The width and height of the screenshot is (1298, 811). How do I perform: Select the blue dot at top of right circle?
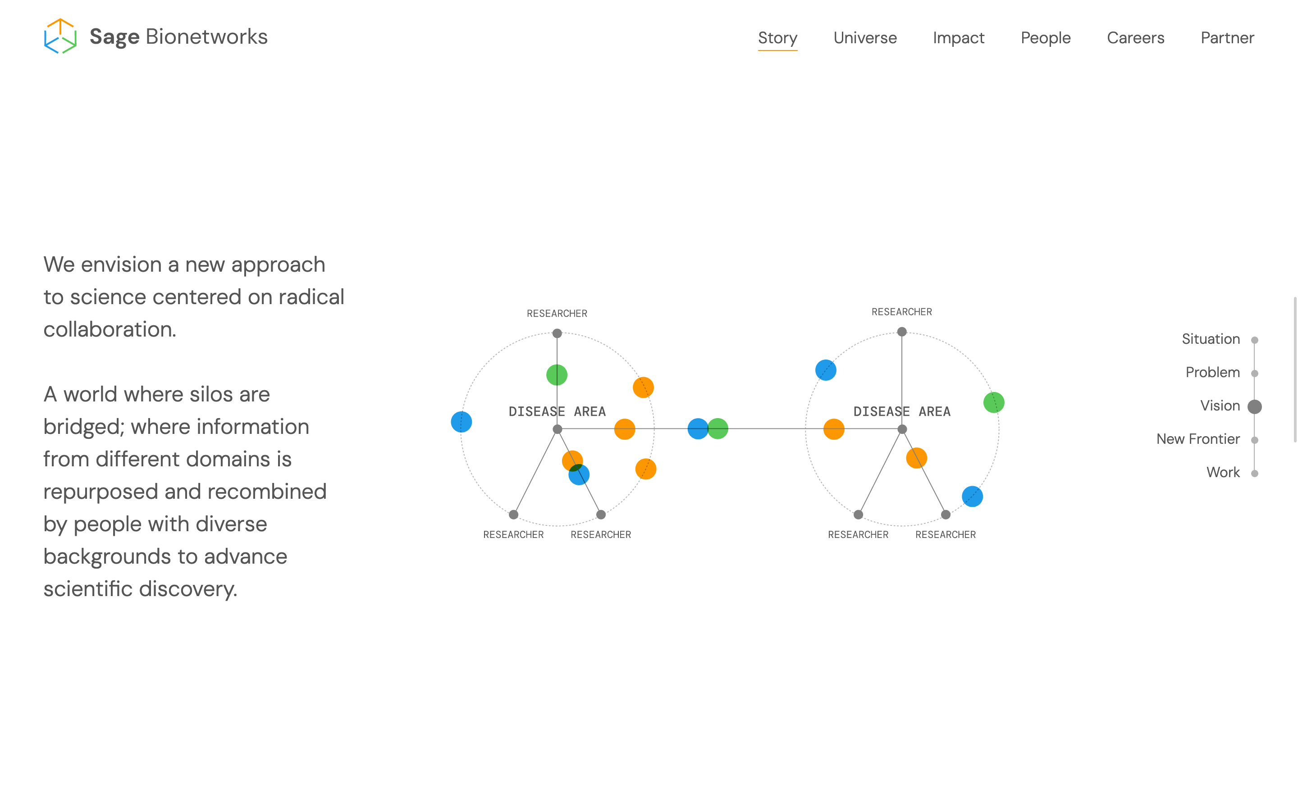(x=826, y=369)
